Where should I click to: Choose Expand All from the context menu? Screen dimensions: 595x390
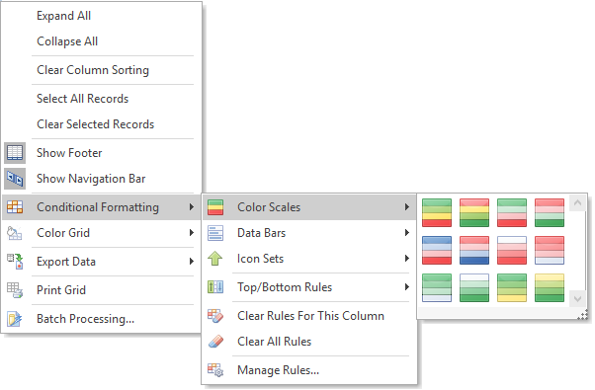pyautogui.click(x=102, y=16)
